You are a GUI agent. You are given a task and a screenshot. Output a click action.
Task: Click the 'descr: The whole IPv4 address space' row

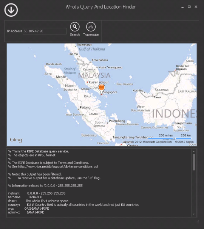click(x=38, y=201)
